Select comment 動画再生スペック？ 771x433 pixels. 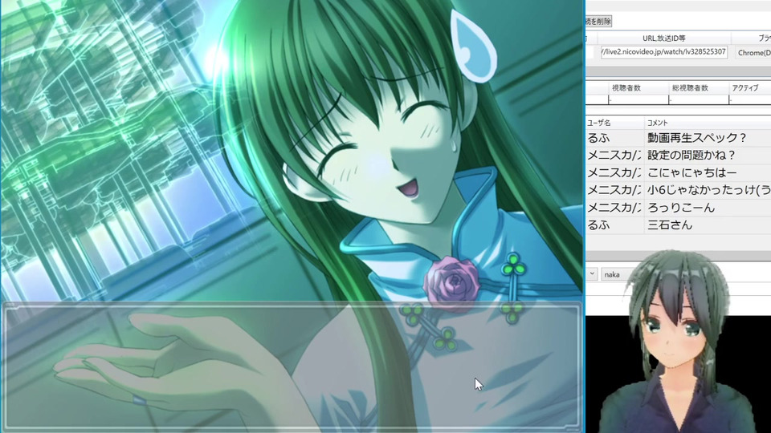pyautogui.click(x=697, y=138)
